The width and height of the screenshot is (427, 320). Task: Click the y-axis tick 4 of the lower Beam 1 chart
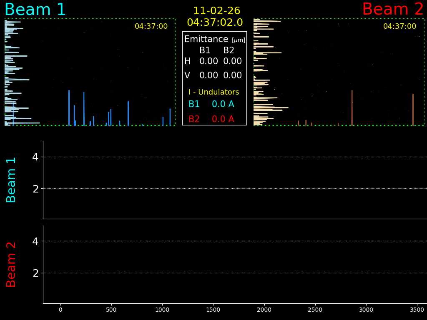pos(35,157)
